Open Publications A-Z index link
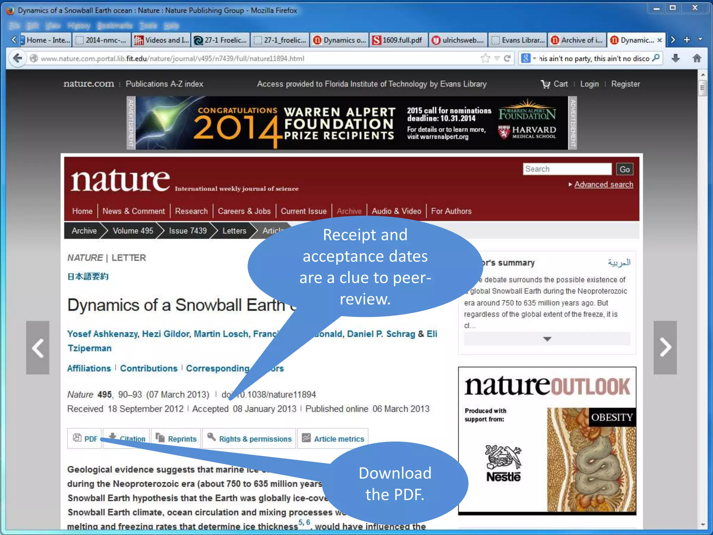713x535 pixels. [164, 84]
